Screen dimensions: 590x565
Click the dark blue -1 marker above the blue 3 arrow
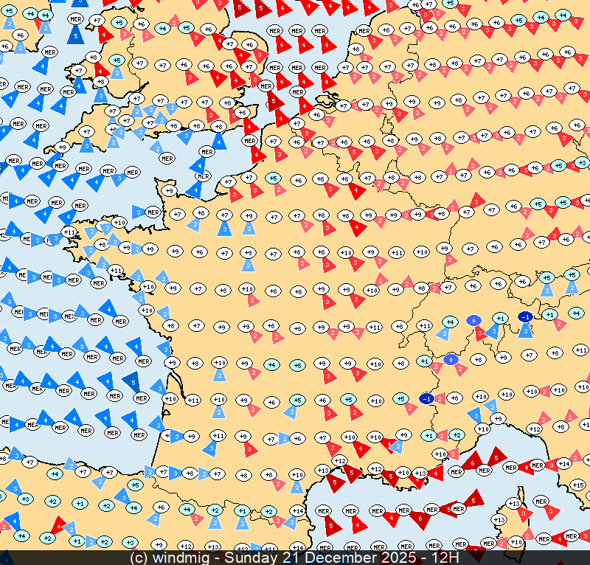[x=526, y=316]
